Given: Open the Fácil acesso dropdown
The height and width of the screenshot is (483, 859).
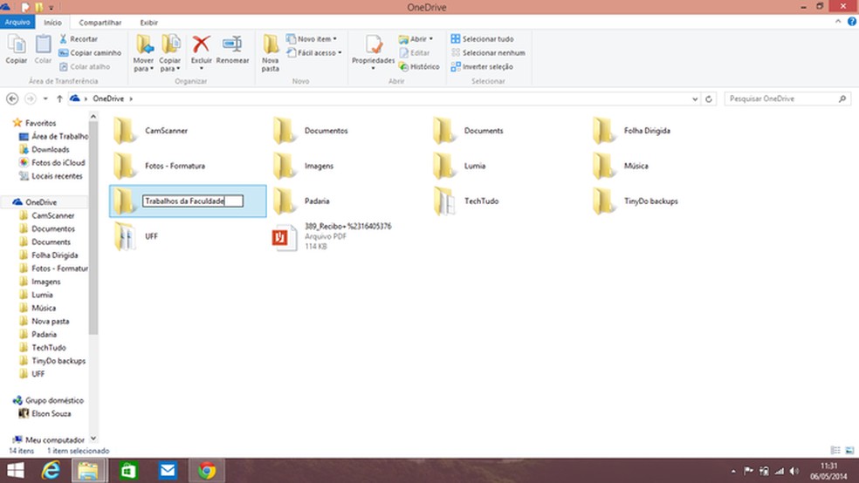Looking at the screenshot, I should [314, 53].
